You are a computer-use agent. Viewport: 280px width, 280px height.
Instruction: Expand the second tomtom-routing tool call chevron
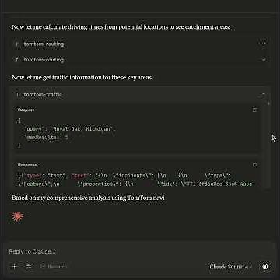264,59
